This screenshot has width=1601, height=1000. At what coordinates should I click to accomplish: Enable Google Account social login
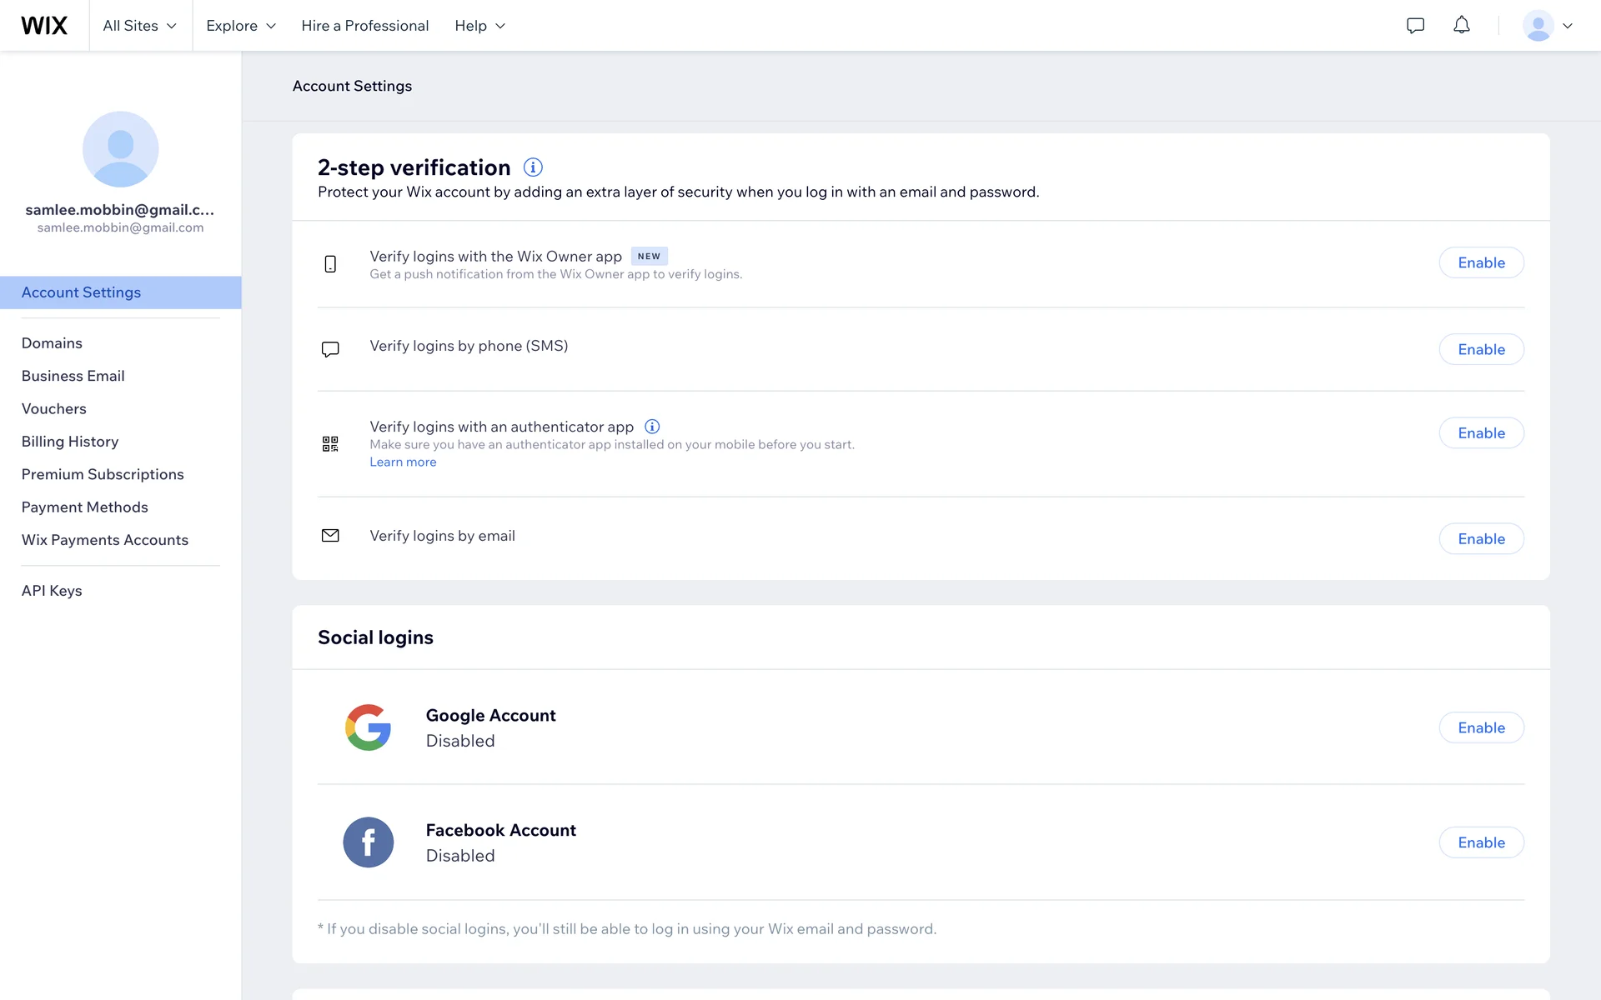[x=1481, y=727]
